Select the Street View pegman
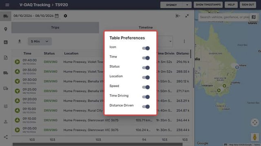 [x=254, y=137]
